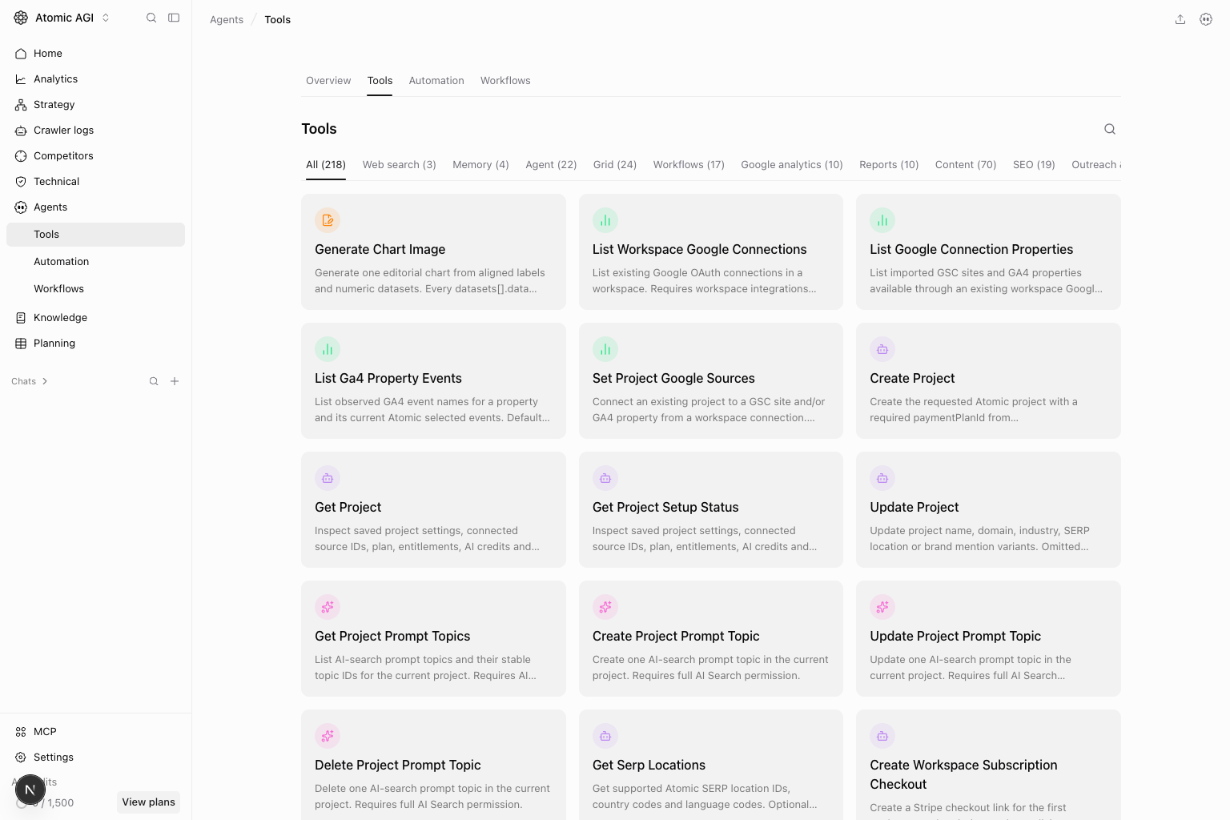Click the Crawler logs icon in sidebar
Image resolution: width=1230 pixels, height=820 pixels.
point(21,131)
